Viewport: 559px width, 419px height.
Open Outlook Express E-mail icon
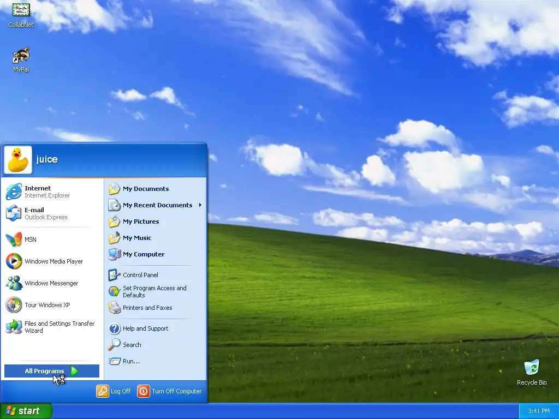[14, 213]
